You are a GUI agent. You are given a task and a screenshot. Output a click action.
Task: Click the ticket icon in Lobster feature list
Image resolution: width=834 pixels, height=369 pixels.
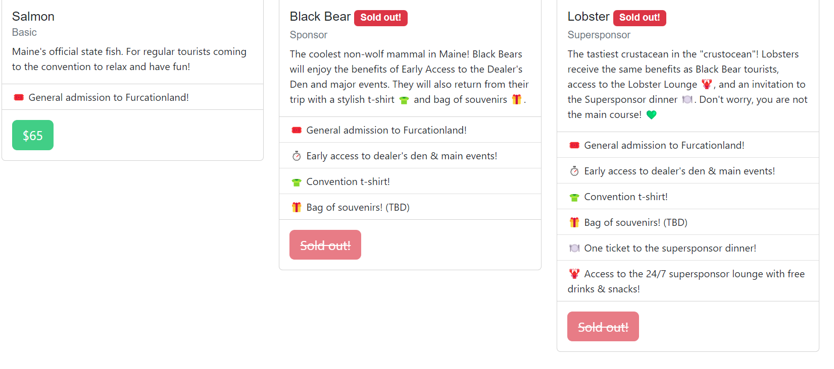pyautogui.click(x=574, y=145)
